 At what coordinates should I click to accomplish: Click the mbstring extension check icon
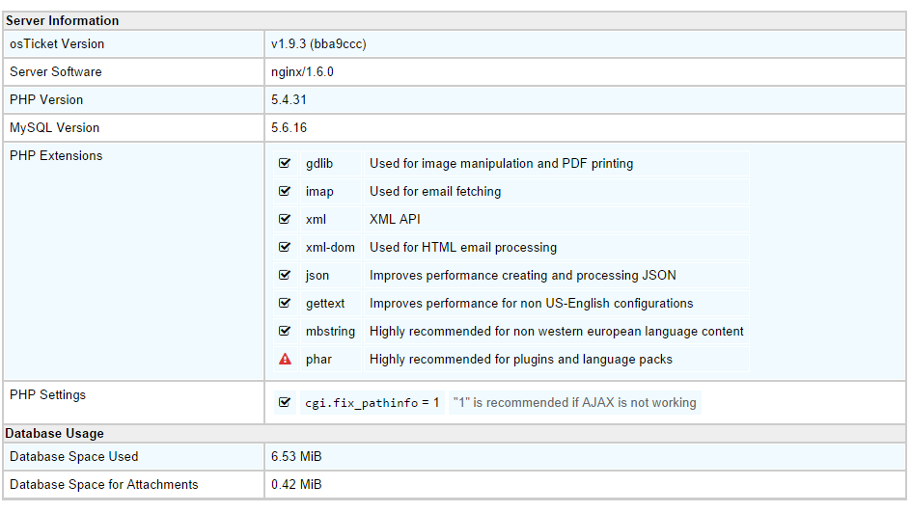[x=285, y=332]
